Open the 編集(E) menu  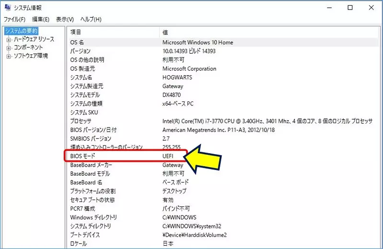pos(41,19)
